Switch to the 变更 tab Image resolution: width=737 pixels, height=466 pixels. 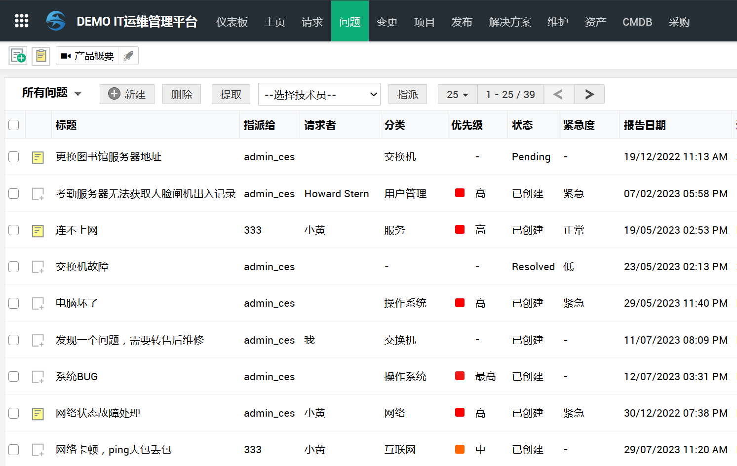(x=387, y=22)
